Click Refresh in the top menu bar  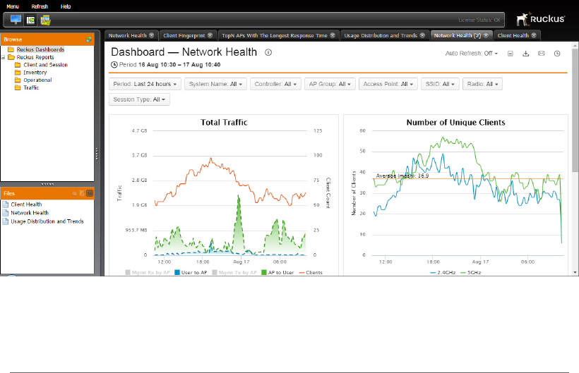coord(40,6)
